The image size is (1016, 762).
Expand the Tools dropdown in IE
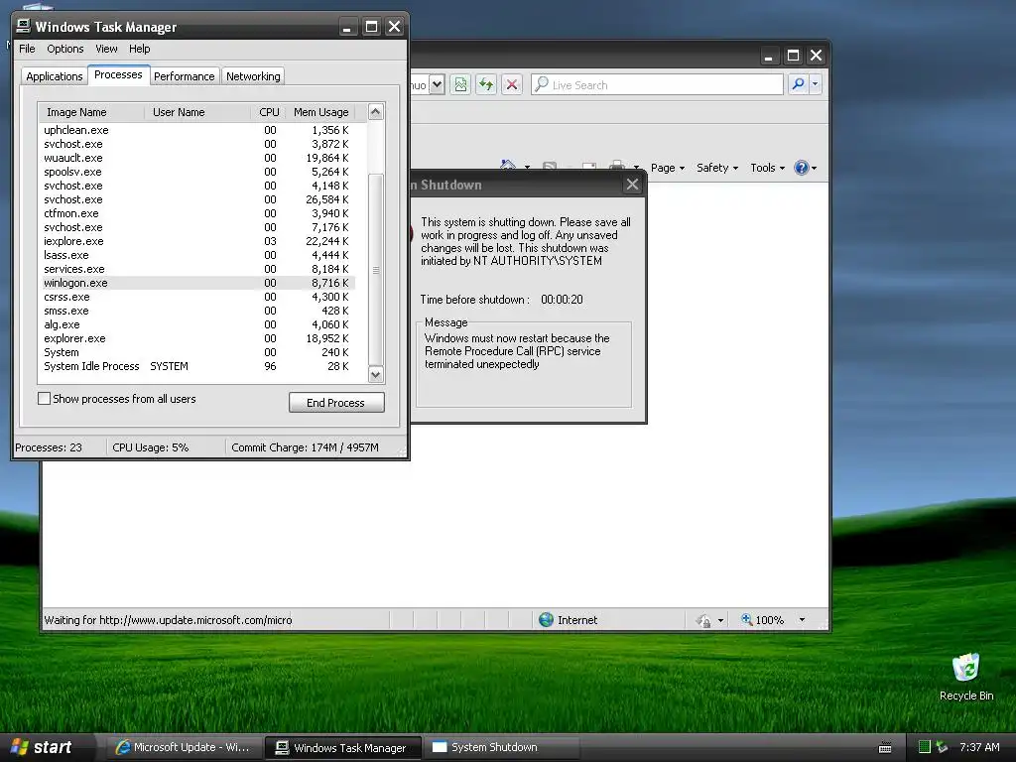768,168
